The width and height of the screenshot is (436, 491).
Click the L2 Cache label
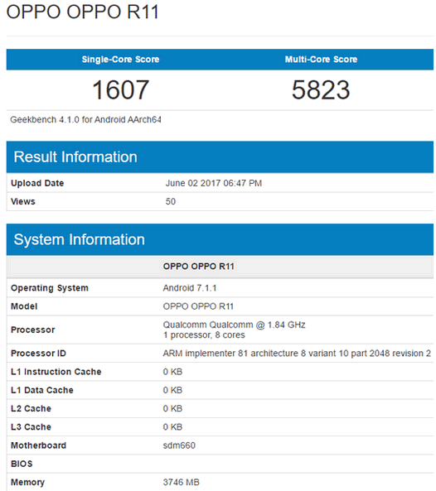click(31, 409)
